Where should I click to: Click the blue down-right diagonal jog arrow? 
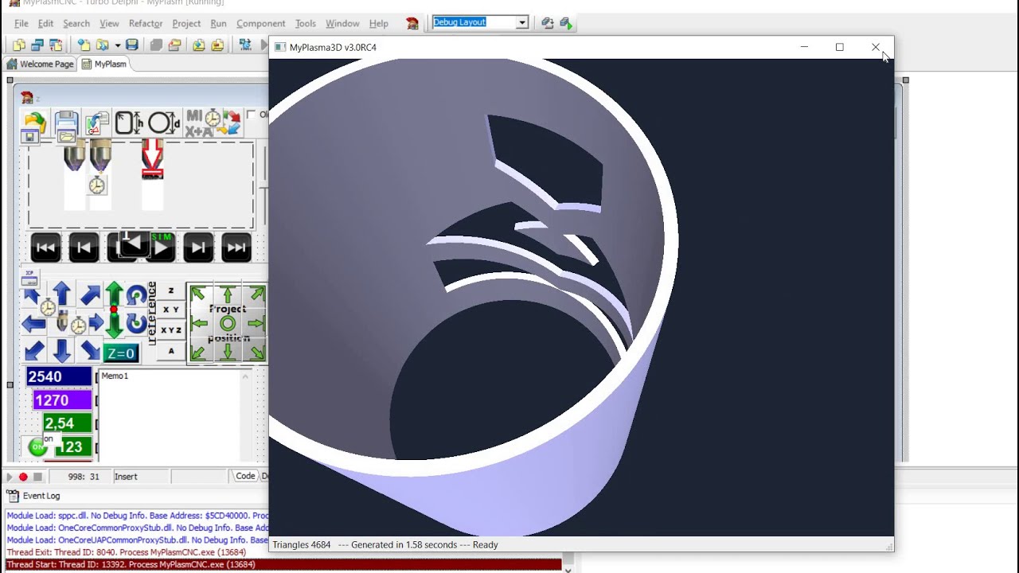(x=90, y=351)
